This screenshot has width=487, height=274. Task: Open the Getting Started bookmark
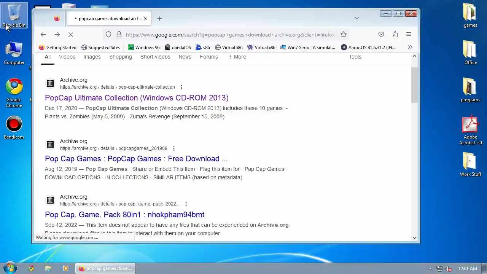point(58,48)
